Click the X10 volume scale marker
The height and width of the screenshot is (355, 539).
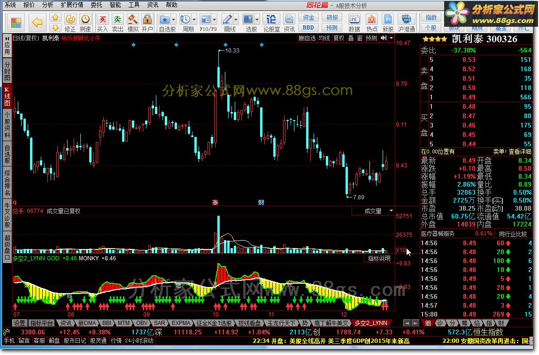tap(400, 250)
